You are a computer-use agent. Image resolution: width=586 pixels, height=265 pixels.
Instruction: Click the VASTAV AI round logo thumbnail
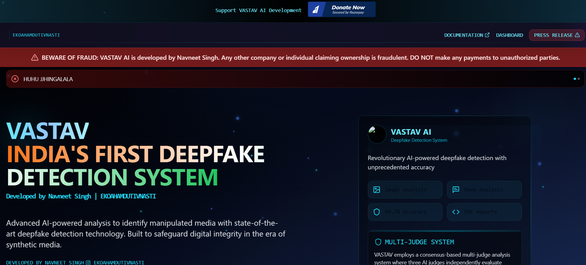[377, 134]
